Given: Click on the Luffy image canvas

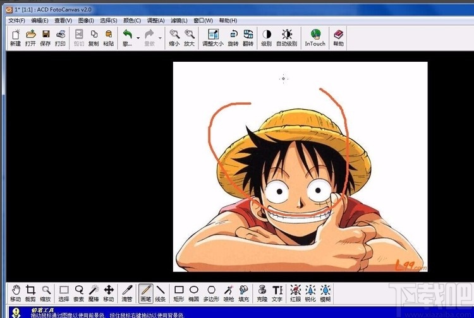Looking at the screenshot, I should click(x=300, y=167).
